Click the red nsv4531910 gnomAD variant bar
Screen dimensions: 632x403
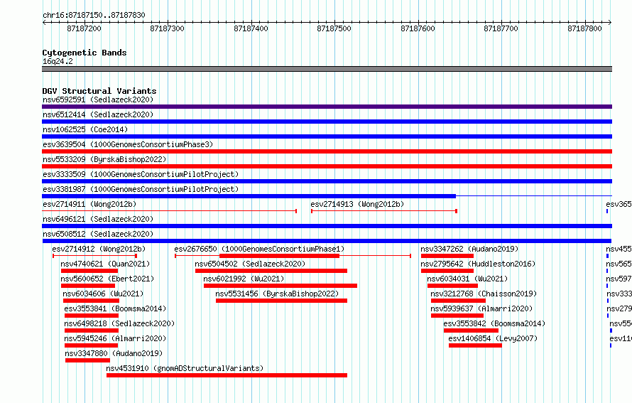tap(227, 375)
